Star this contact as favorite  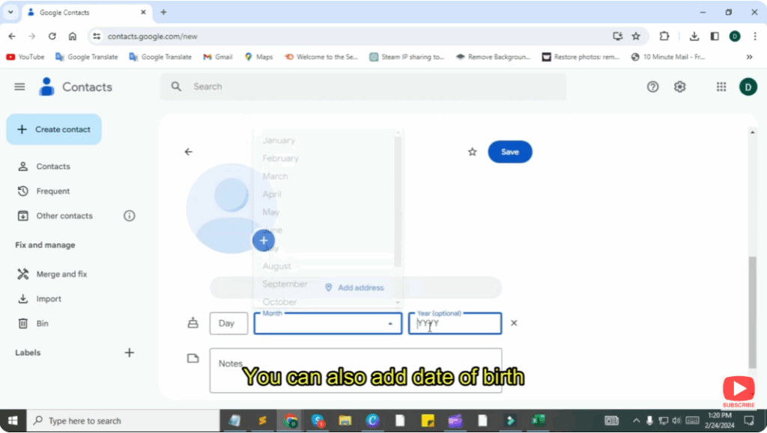(x=472, y=151)
